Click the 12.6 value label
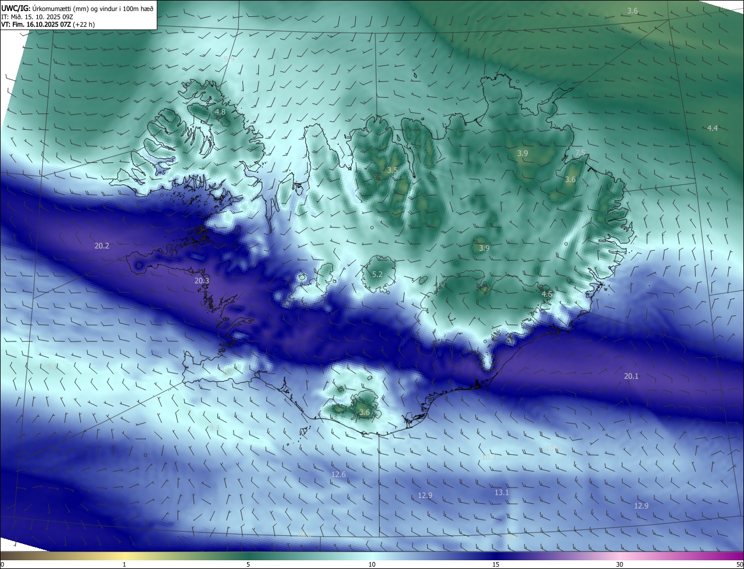Image resolution: width=744 pixels, height=569 pixels. click(x=338, y=475)
